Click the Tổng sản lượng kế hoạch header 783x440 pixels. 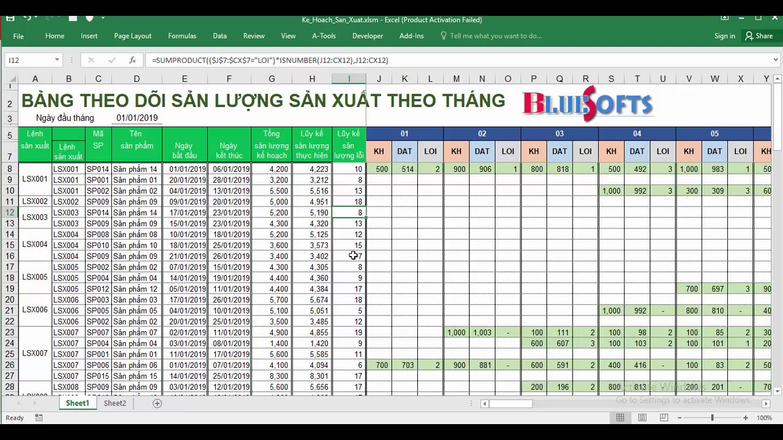click(272, 144)
